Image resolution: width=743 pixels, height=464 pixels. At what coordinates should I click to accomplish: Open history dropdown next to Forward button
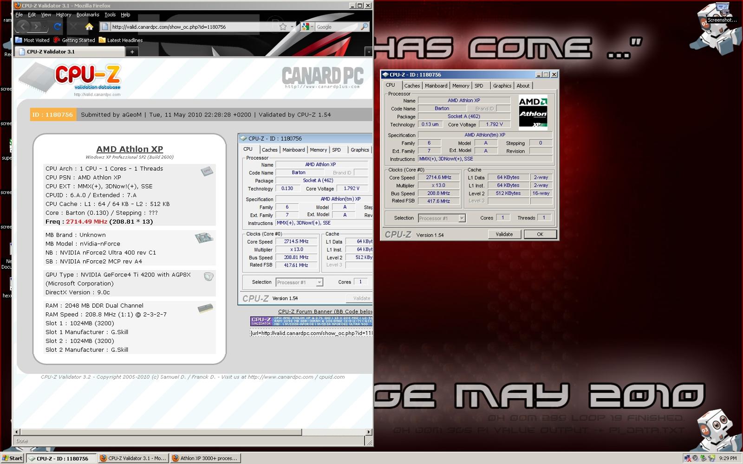point(46,27)
